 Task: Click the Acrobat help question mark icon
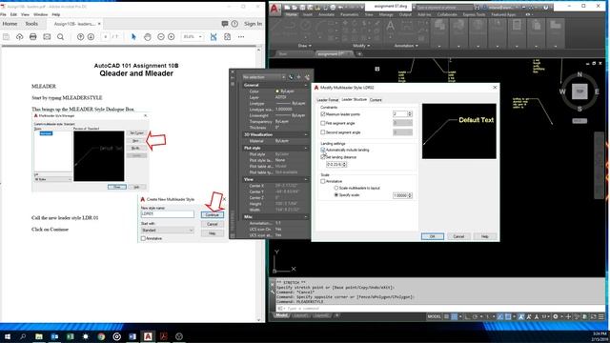coord(234,24)
